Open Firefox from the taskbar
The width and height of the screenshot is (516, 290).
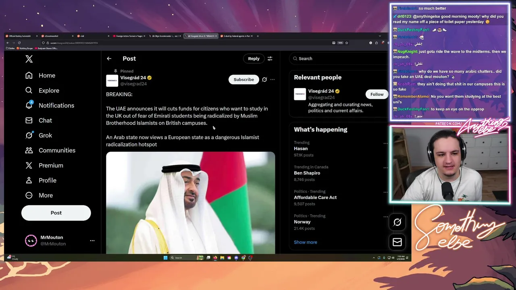[215, 258]
